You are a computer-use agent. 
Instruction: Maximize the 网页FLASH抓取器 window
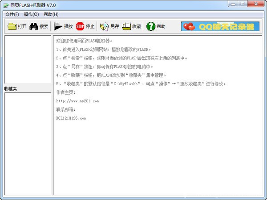point(243,4)
